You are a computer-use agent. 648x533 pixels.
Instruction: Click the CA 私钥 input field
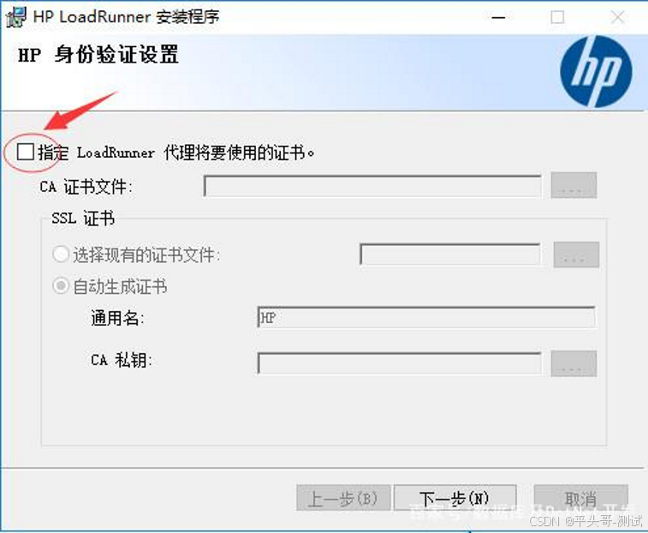point(399,363)
